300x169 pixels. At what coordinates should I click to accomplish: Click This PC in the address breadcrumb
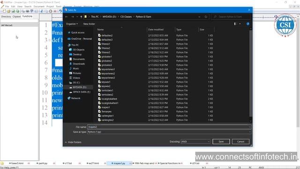point(95,17)
